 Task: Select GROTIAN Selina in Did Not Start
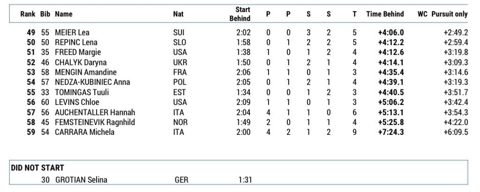(x=81, y=179)
